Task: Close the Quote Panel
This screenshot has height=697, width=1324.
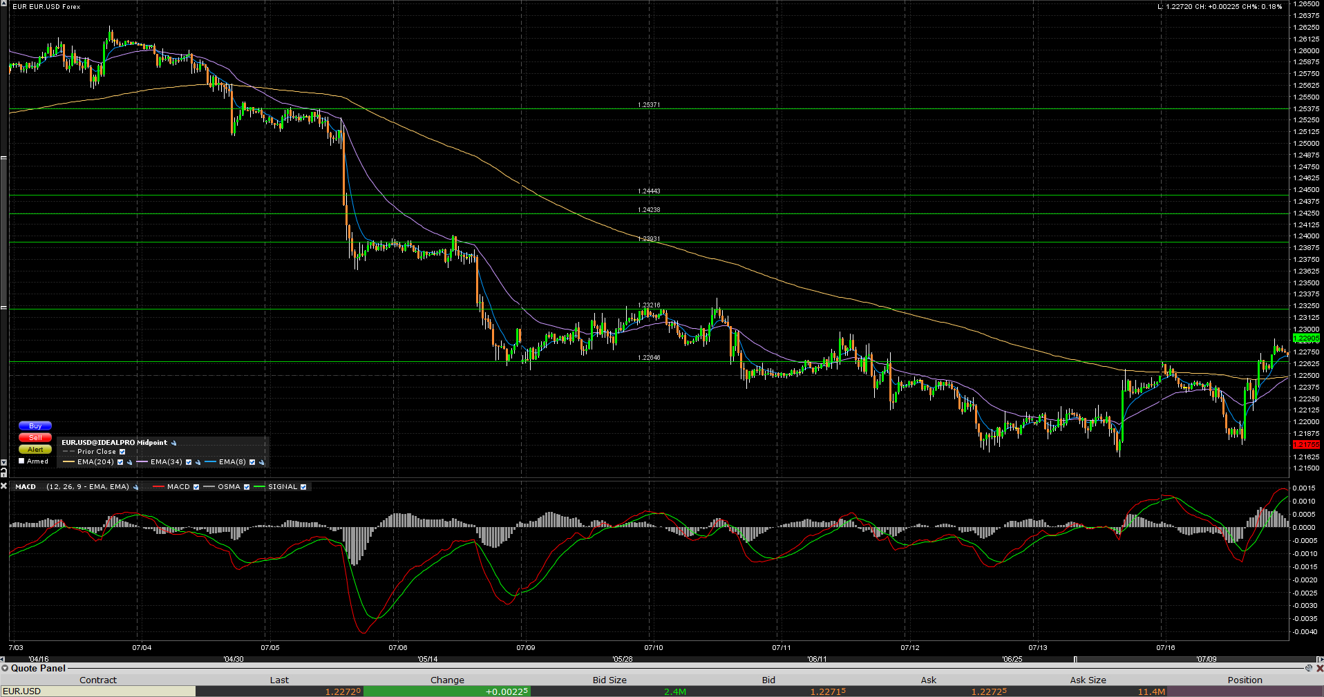Action: click(x=1319, y=668)
